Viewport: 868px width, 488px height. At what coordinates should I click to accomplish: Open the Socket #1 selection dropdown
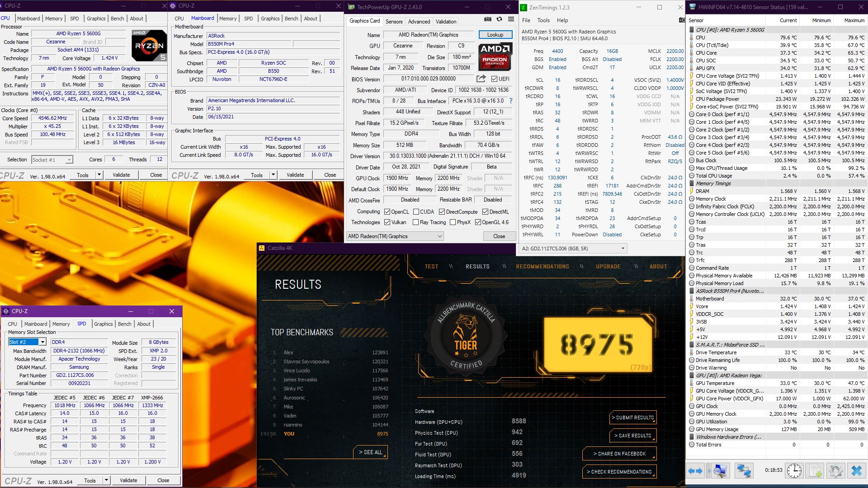[69, 160]
